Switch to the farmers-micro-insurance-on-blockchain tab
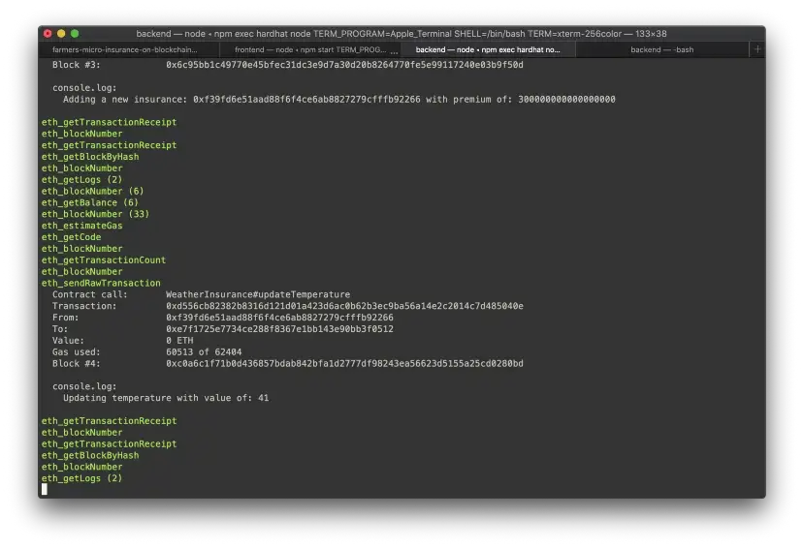 pos(124,49)
